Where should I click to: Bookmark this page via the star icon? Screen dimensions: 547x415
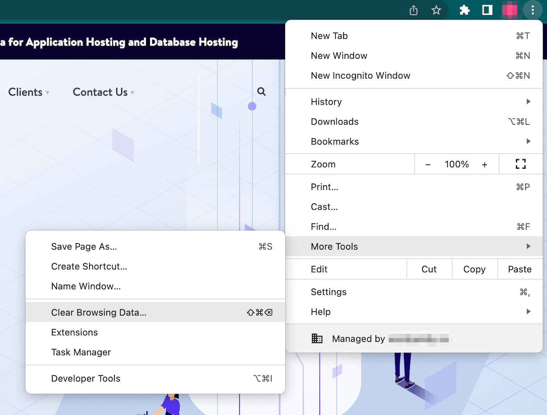coord(436,10)
